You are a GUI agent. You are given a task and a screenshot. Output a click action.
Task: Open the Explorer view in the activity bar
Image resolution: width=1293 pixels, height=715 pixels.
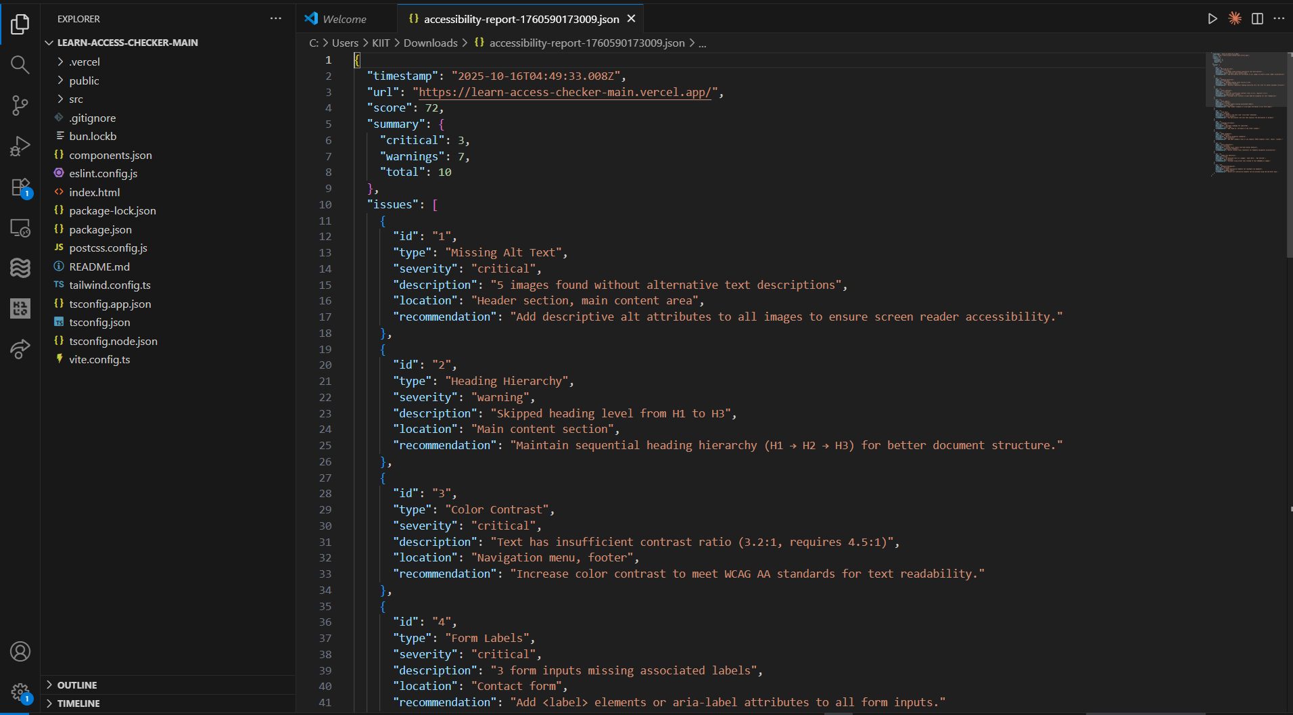[20, 24]
